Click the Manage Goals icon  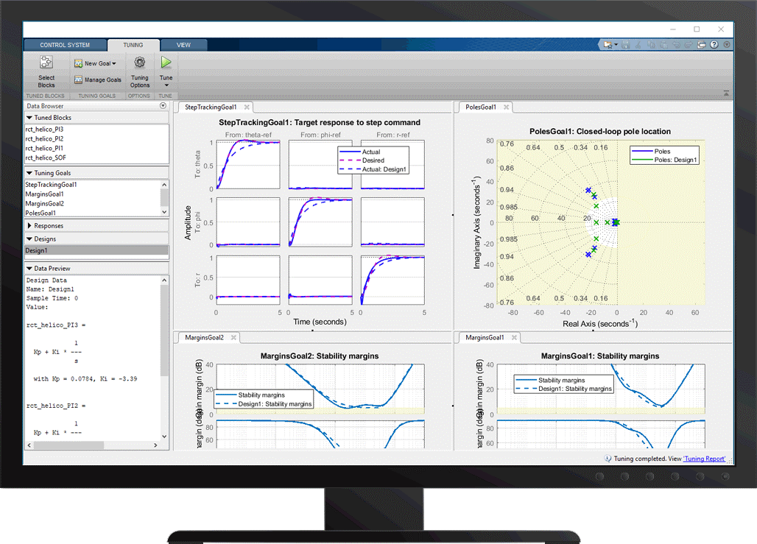click(x=78, y=80)
